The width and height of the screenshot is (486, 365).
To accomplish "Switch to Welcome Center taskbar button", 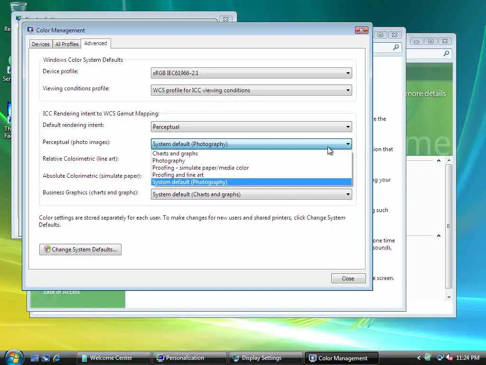I will click(113, 358).
